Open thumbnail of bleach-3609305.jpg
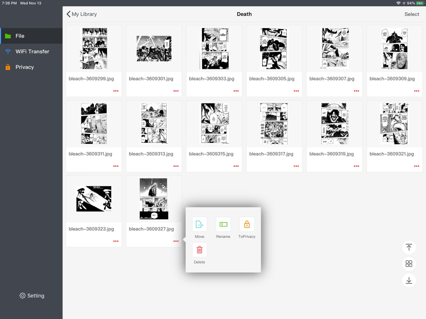The width and height of the screenshot is (426, 319). (x=274, y=48)
